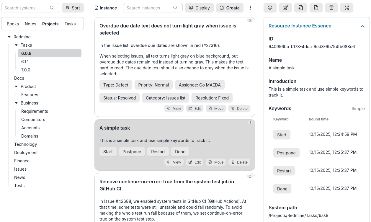View the overdue due date task card

[x=174, y=108]
